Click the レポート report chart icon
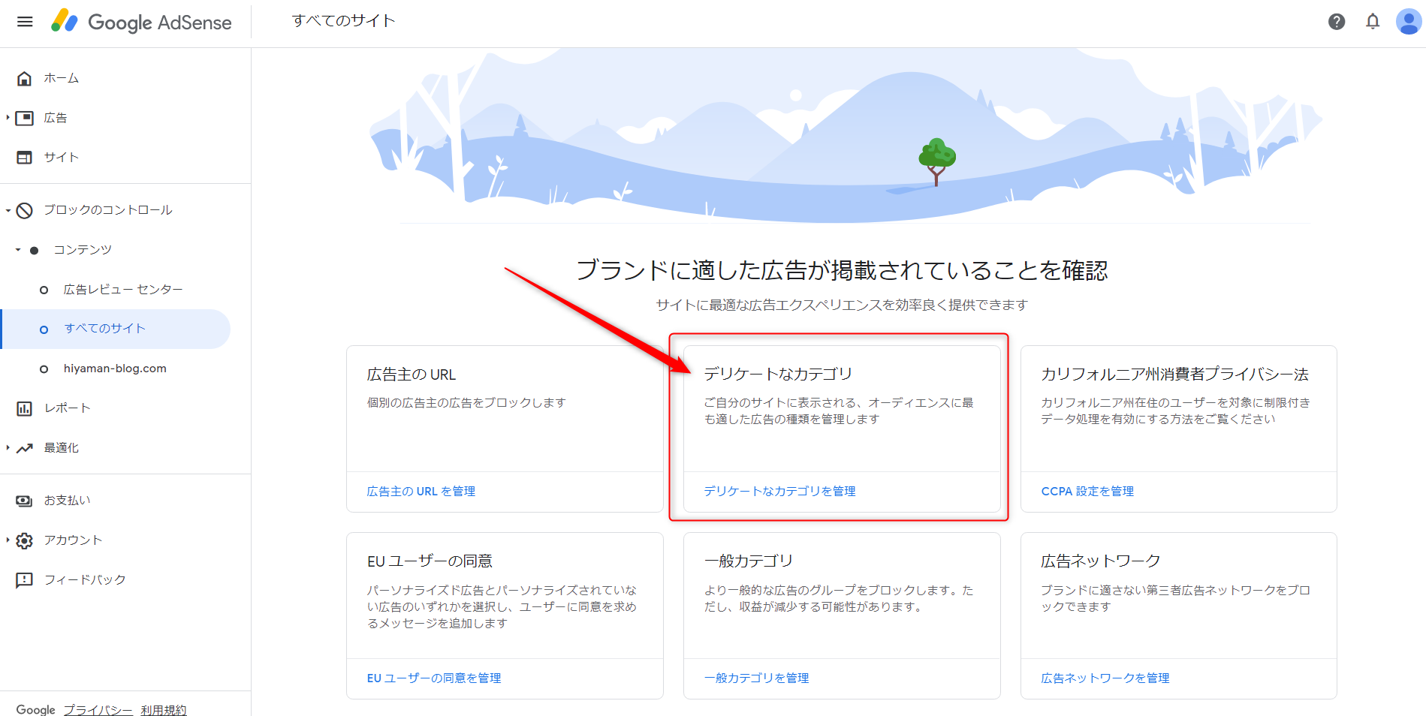This screenshot has height=716, width=1426. pos(25,408)
